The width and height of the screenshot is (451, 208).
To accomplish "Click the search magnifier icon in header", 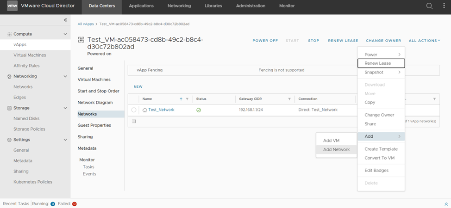I will pos(429,6).
